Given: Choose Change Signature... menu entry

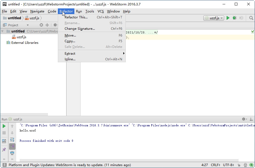Looking at the screenshot, I should [92, 28].
